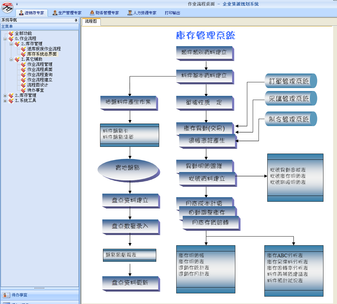This screenshot has width=337, height=304.
Task: Expand the Z.系统工具 tree node
Action: [x=5, y=101]
